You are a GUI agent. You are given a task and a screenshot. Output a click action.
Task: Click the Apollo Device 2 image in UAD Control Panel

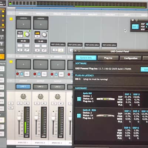[x=105, y=116]
